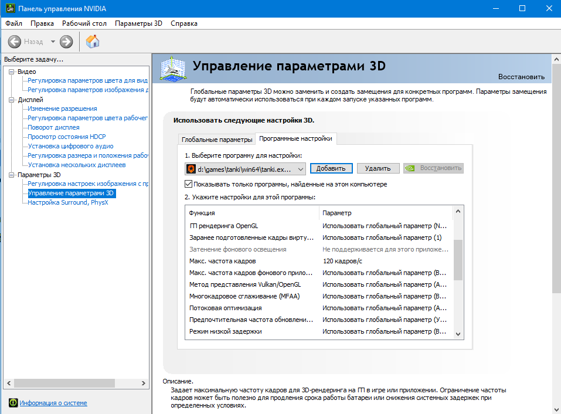Collapse the Параметры 3D tree node
Viewport: 561px width, 414px height.
(x=12, y=175)
